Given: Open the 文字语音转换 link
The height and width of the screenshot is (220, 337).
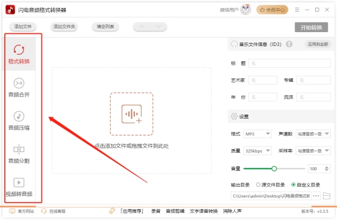Looking at the screenshot, I should pos(204,211).
